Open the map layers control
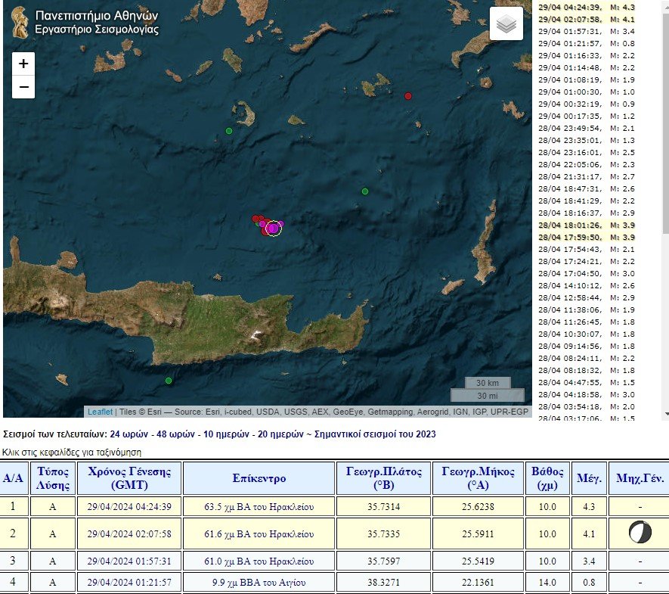 [x=506, y=25]
